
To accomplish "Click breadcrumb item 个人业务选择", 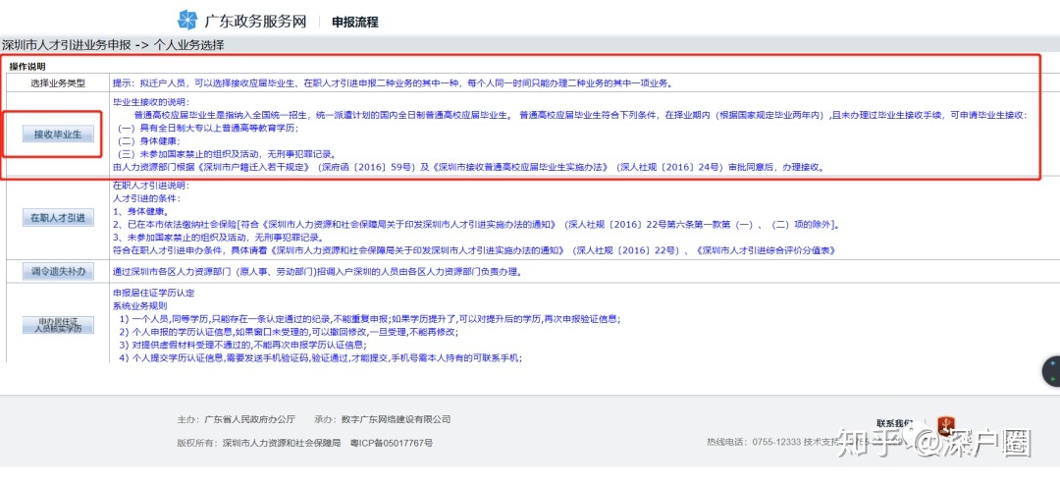I will tap(189, 46).
